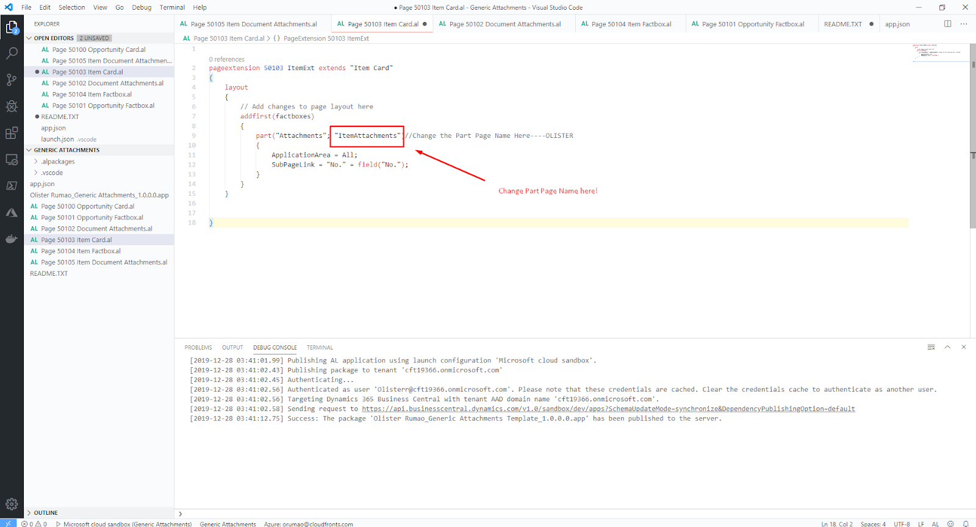
Task: Open Source Control view in activity bar
Action: click(12, 80)
